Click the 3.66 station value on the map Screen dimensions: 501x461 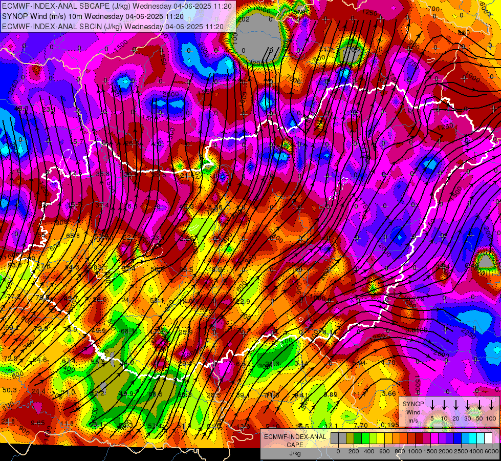click(389, 393)
